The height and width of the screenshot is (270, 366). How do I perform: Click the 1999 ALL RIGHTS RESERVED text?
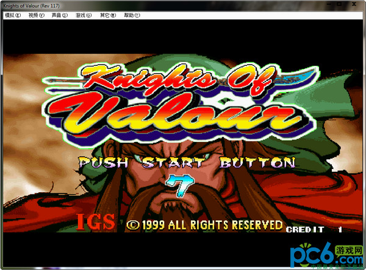(x=204, y=226)
